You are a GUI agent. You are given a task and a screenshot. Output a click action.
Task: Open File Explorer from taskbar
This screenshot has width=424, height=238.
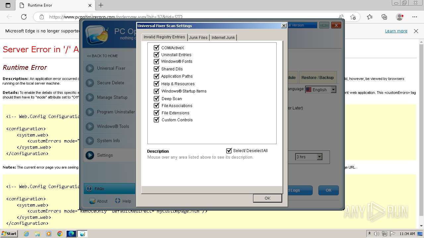pyautogui.click(x=37, y=234)
